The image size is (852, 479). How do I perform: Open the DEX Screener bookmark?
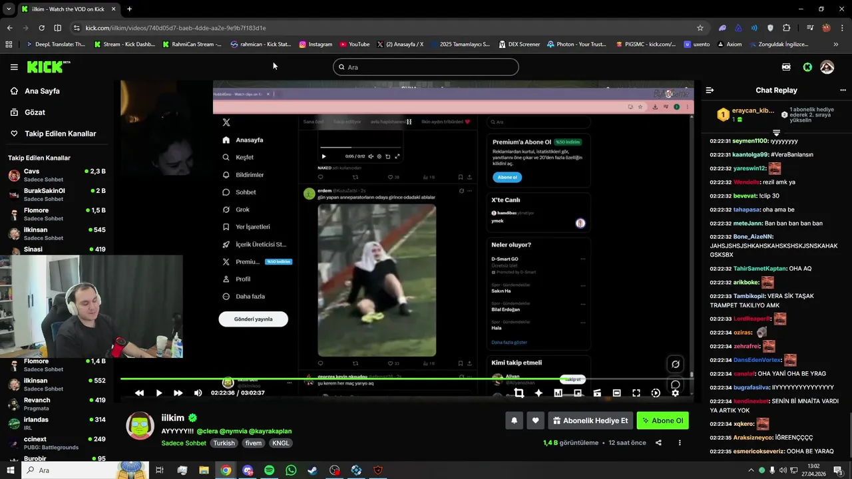pyautogui.click(x=518, y=45)
